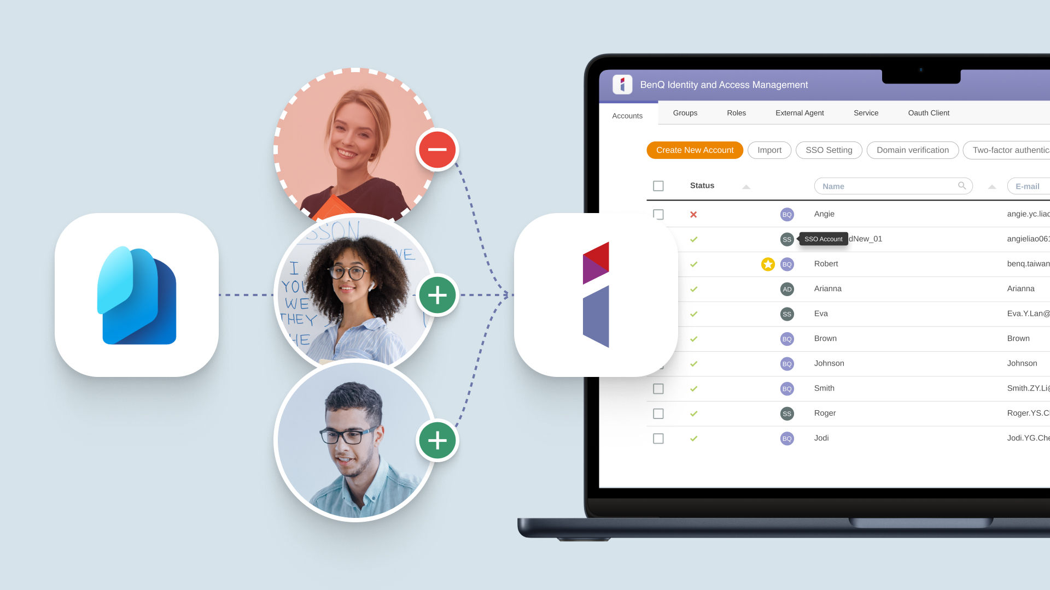This screenshot has height=590, width=1050.
Task: Click the green add icon on bottom user
Action: pos(435,440)
